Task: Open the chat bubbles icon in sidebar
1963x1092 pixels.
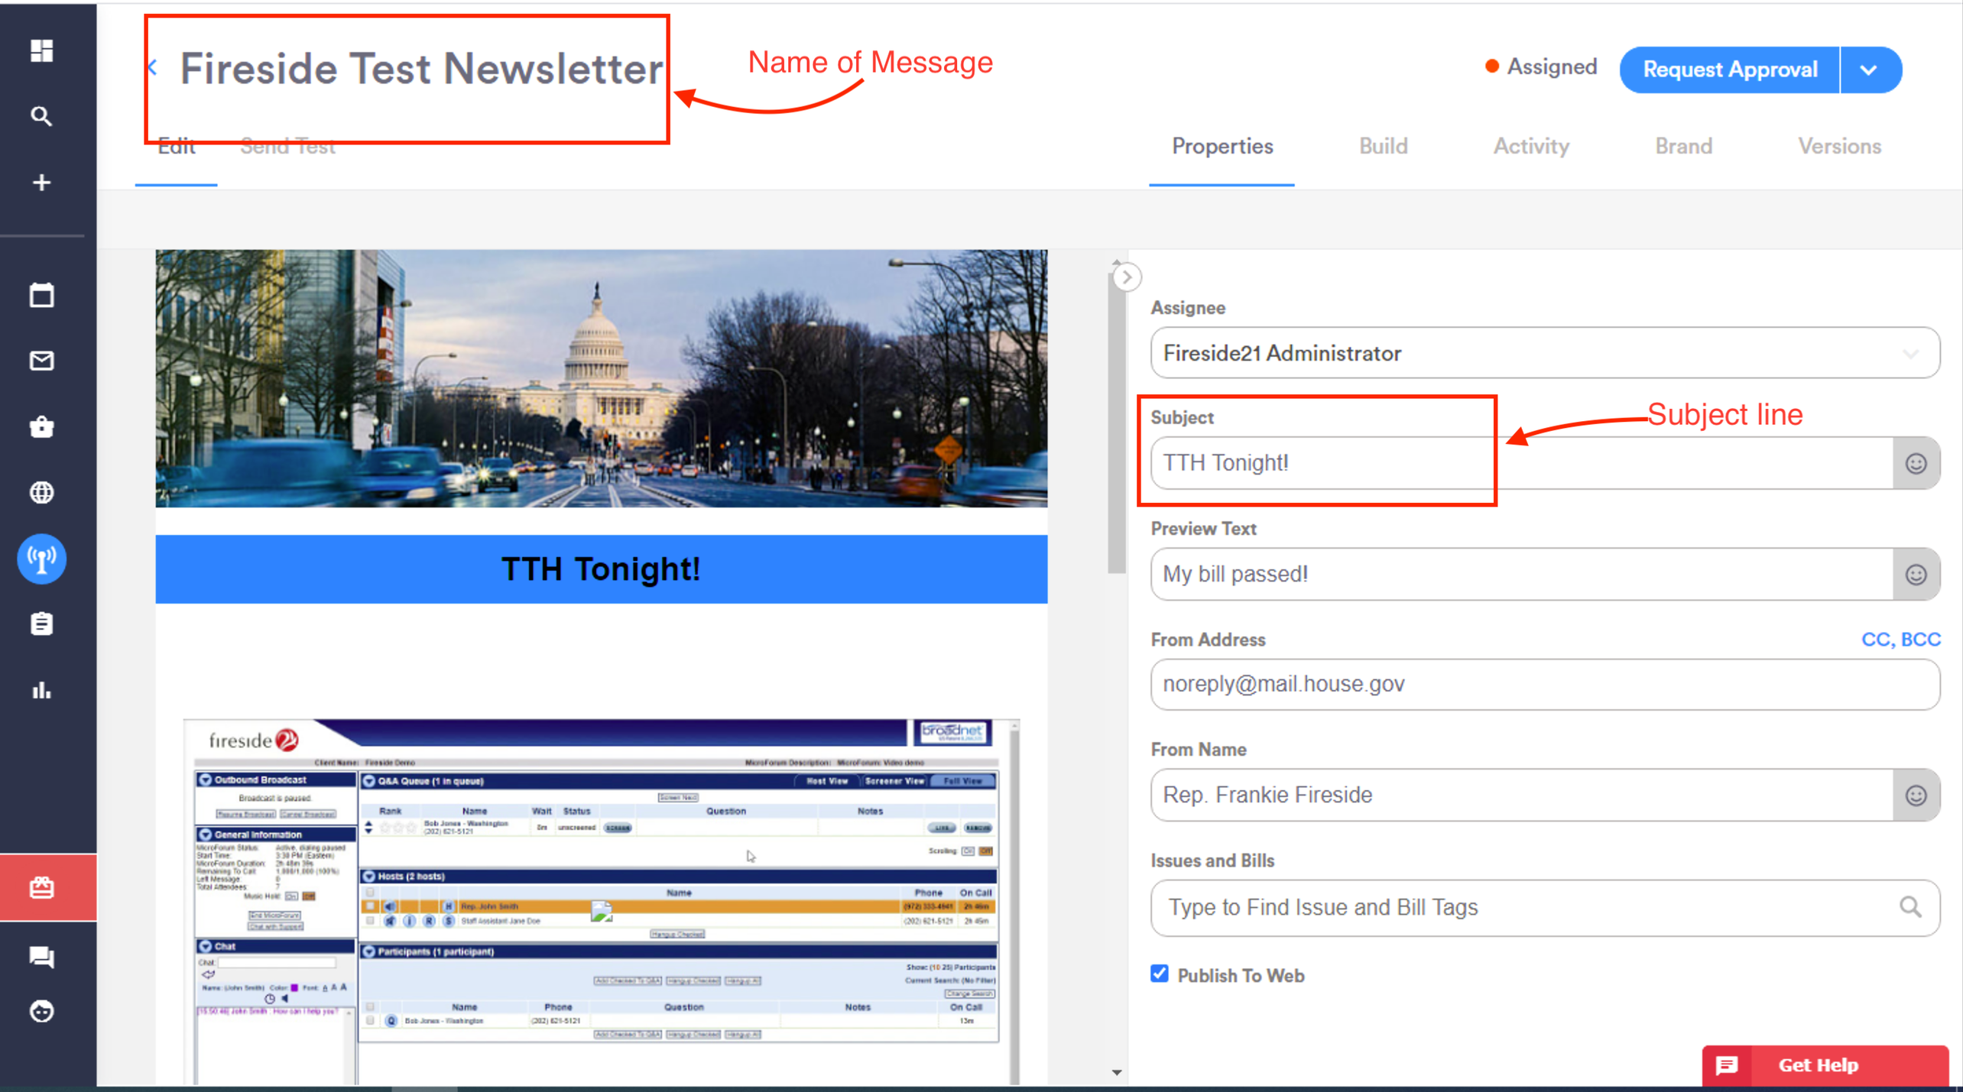Action: pyautogui.click(x=41, y=957)
